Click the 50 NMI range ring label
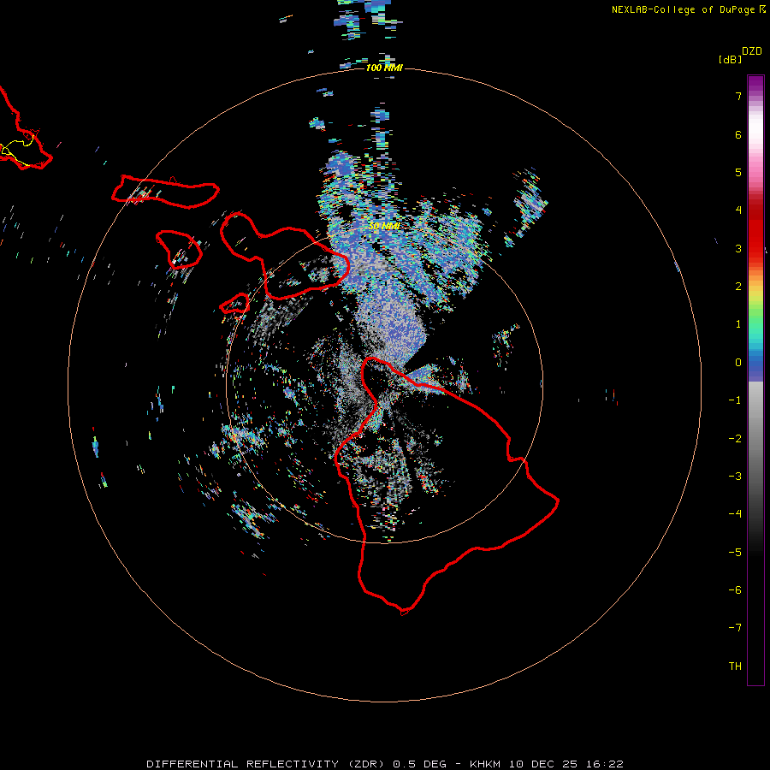 [384, 226]
